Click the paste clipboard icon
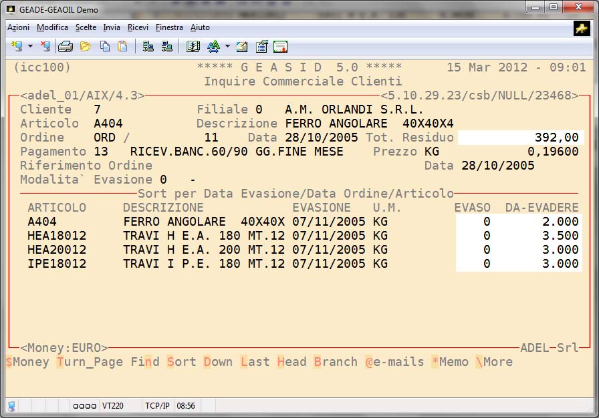The image size is (599, 418). [x=122, y=47]
